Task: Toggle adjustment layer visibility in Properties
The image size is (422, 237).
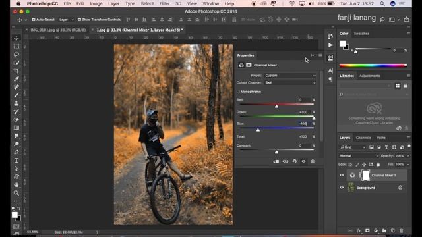Action: [303, 161]
